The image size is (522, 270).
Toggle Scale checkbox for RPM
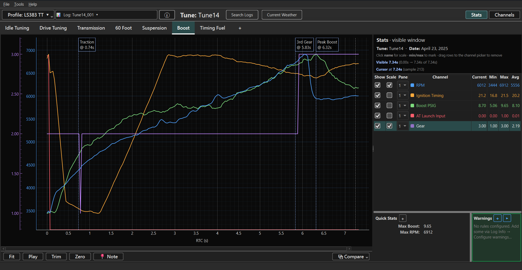(x=390, y=85)
